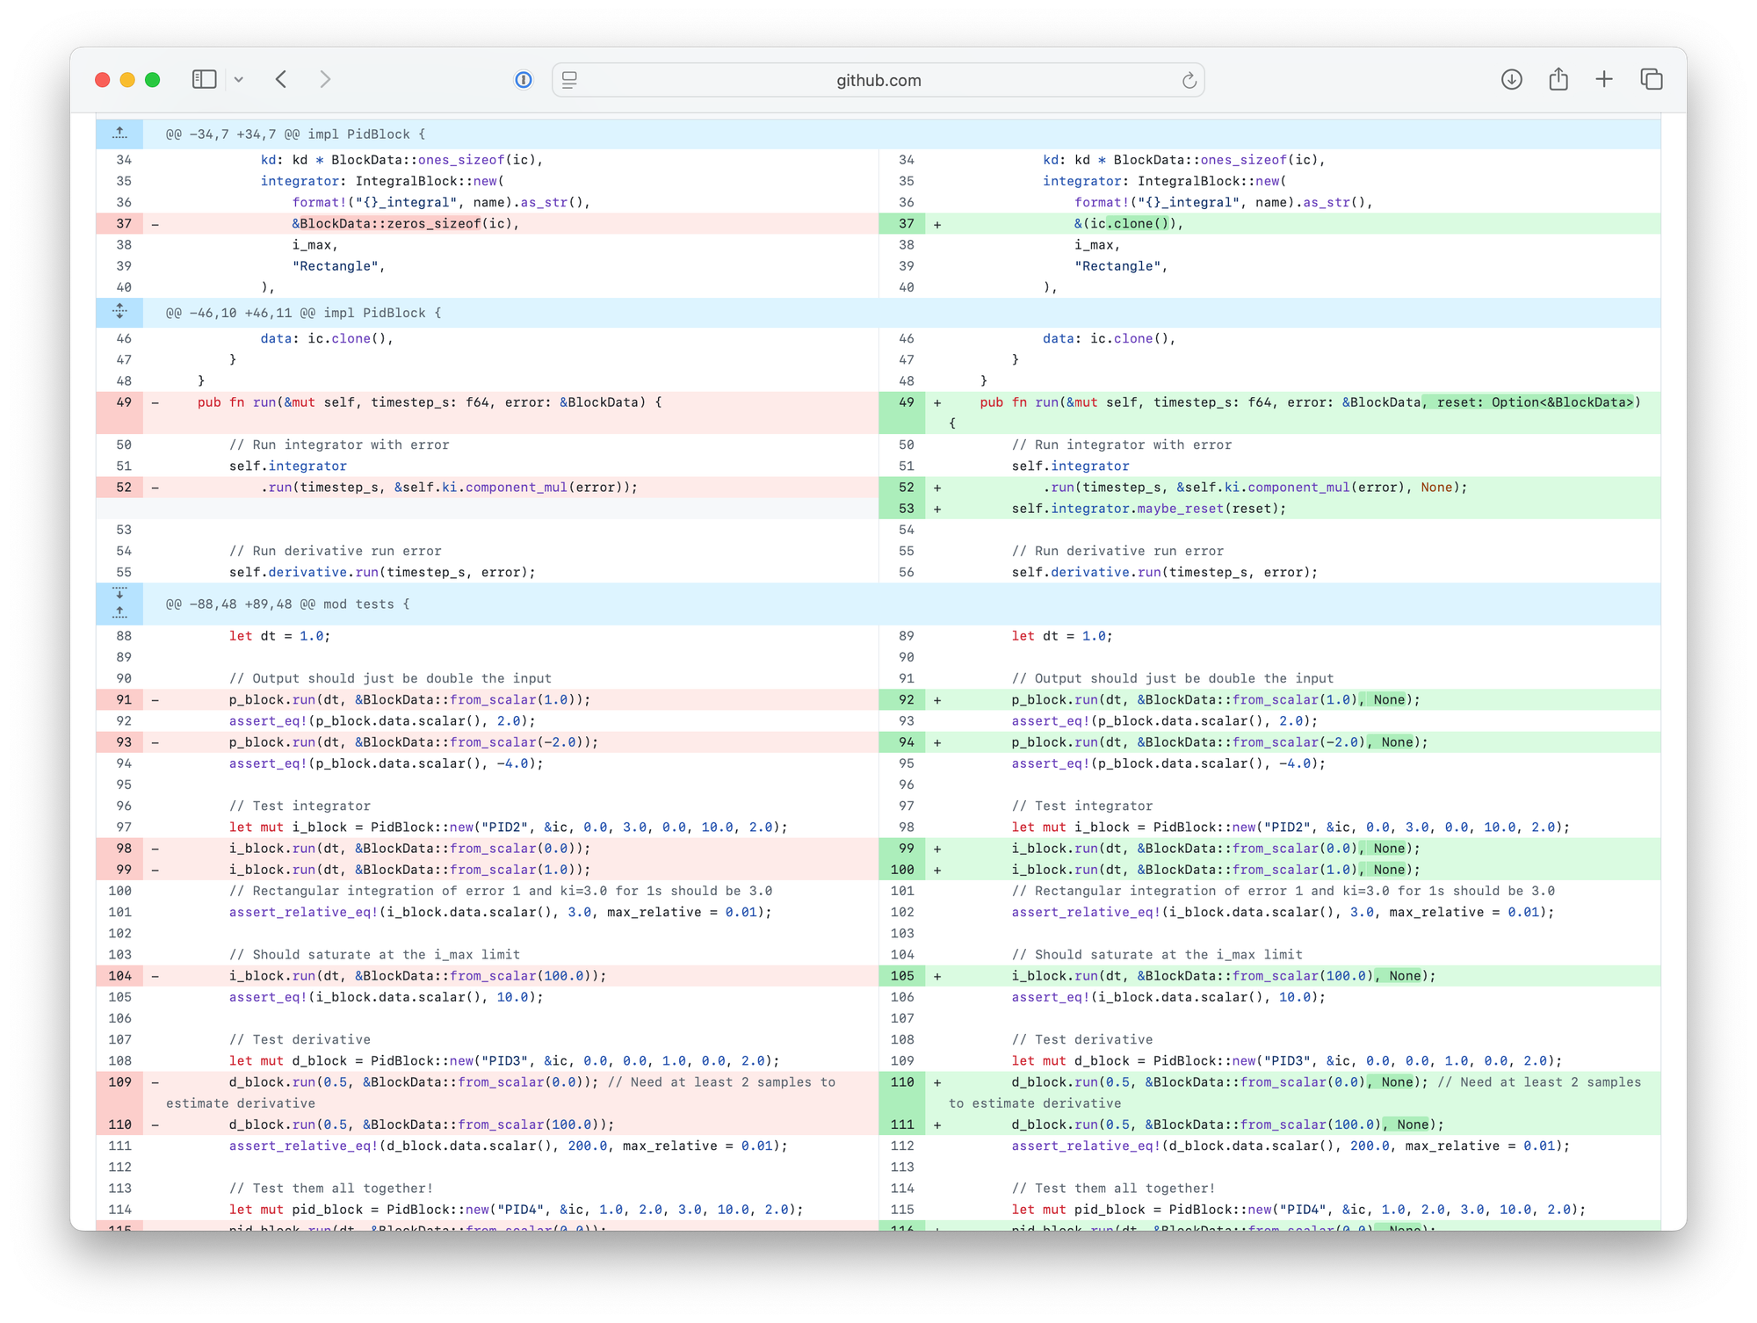Screen dimensions: 1757x1323
Task: Open the Share menu
Action: [1558, 80]
